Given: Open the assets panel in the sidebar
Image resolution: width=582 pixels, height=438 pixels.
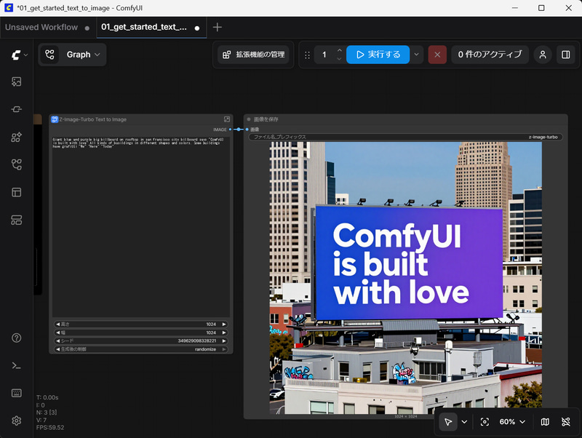Looking at the screenshot, I should coord(16,81).
